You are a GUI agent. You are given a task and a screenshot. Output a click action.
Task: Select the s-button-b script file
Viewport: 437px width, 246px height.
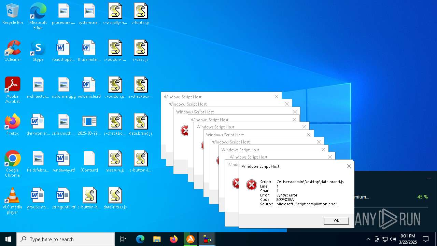click(x=89, y=199)
